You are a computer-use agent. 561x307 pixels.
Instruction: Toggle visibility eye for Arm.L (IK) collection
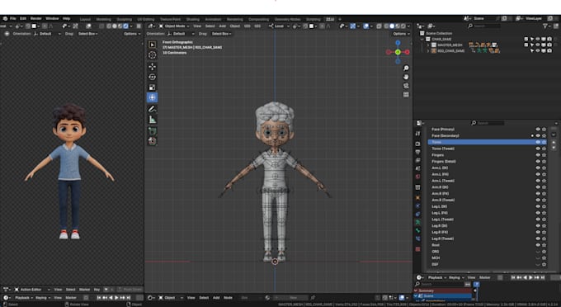[537, 168]
